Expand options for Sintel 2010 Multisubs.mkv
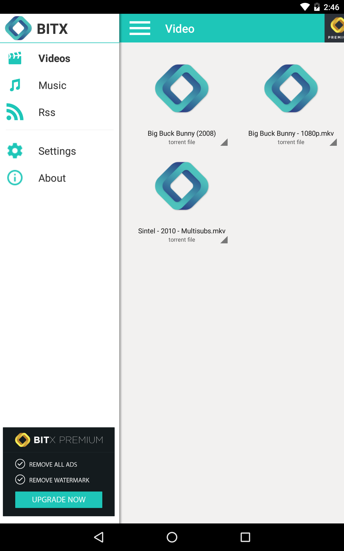Viewport: 344px width, 551px height. coord(224,240)
